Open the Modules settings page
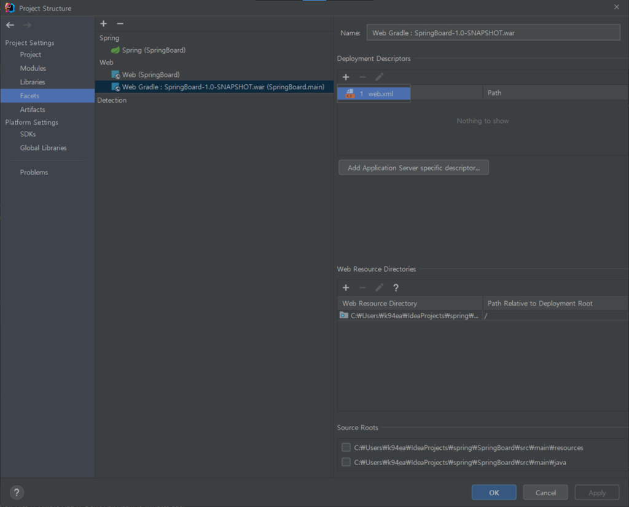This screenshot has width=629, height=507. [33, 68]
